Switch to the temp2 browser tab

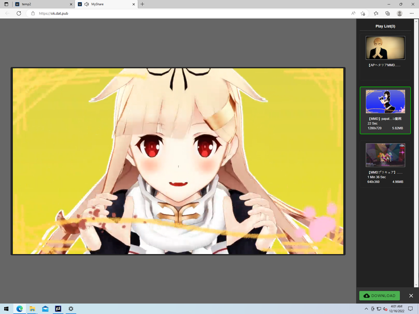coord(43,4)
